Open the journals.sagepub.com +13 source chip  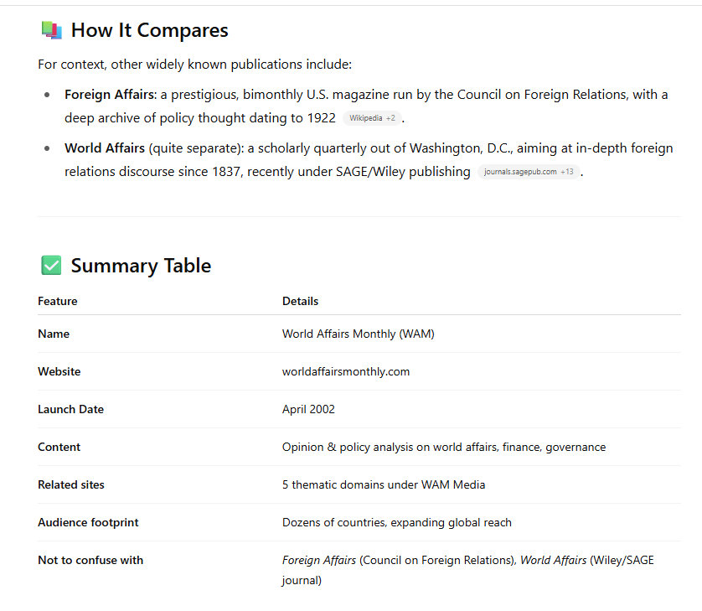point(529,172)
